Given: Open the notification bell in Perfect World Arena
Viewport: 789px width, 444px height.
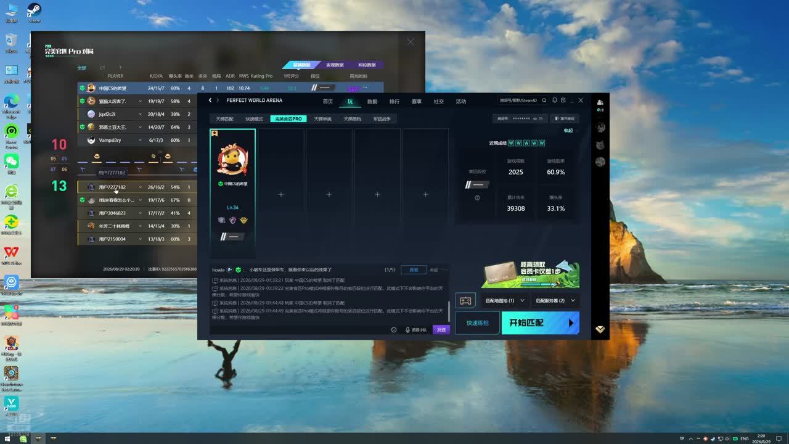Looking at the screenshot, I should (x=555, y=101).
